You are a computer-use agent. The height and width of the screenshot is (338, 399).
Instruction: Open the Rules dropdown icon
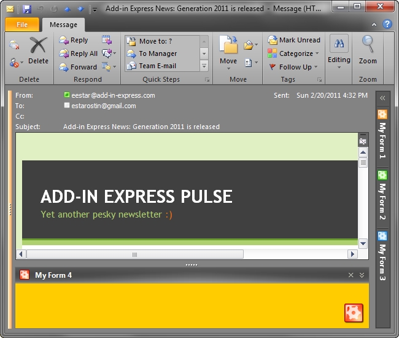coord(250,45)
